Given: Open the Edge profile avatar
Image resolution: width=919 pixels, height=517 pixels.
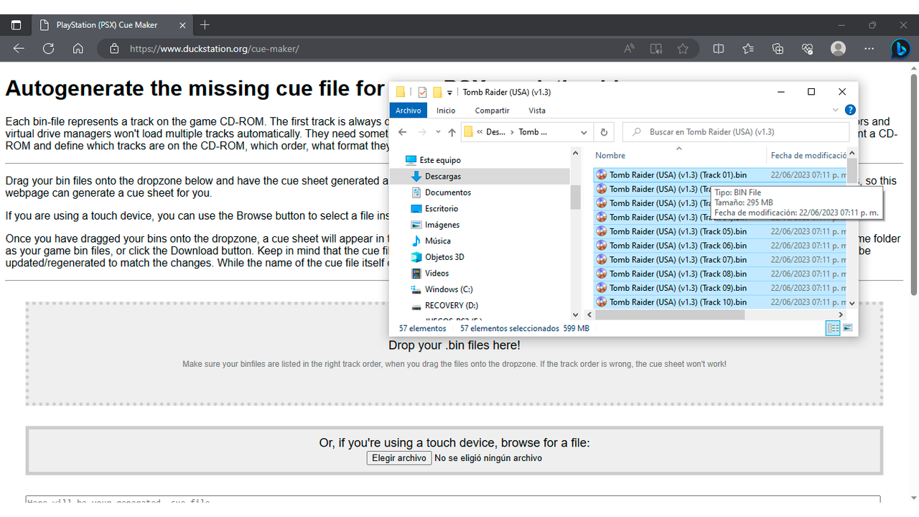Looking at the screenshot, I should (838, 49).
